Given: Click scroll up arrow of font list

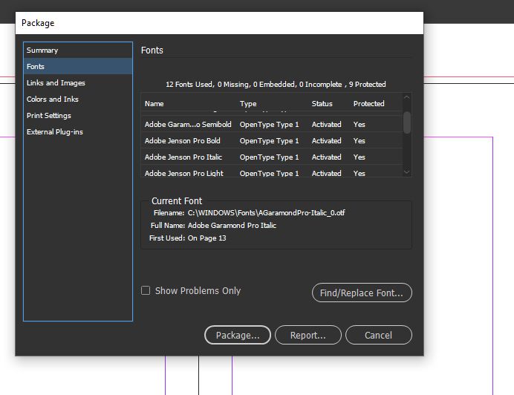Looking at the screenshot, I should click(x=407, y=97).
